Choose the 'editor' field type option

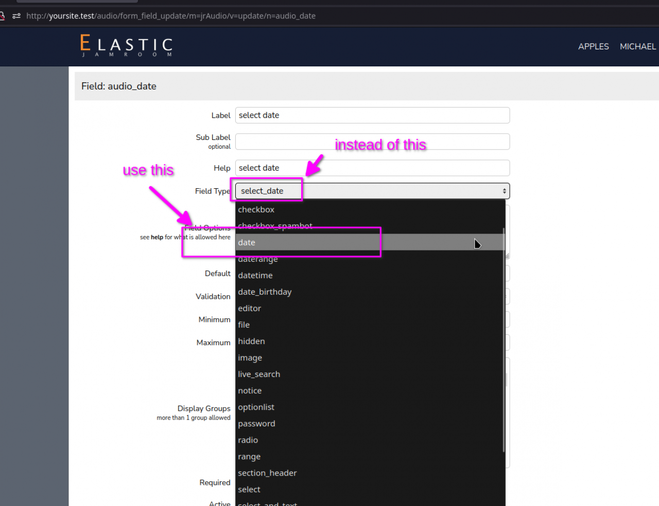(250, 309)
